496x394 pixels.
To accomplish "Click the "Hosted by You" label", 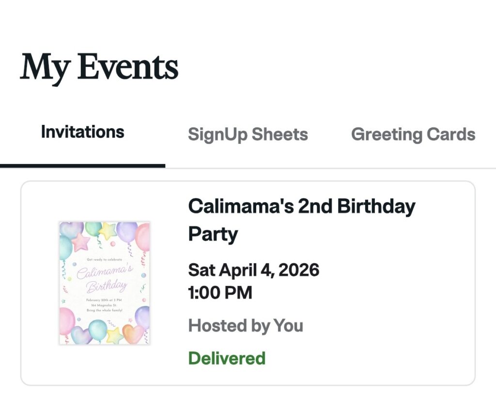I will pos(245,325).
